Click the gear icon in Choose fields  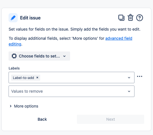[14, 56]
